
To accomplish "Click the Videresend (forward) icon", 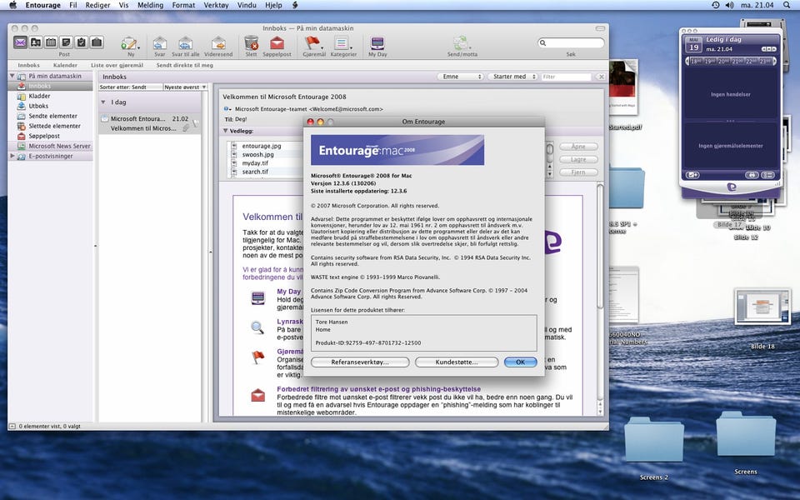I will pyautogui.click(x=218, y=42).
